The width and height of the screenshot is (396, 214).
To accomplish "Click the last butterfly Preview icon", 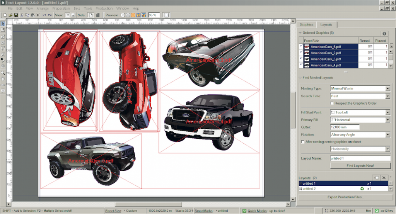I will tap(144, 15).
